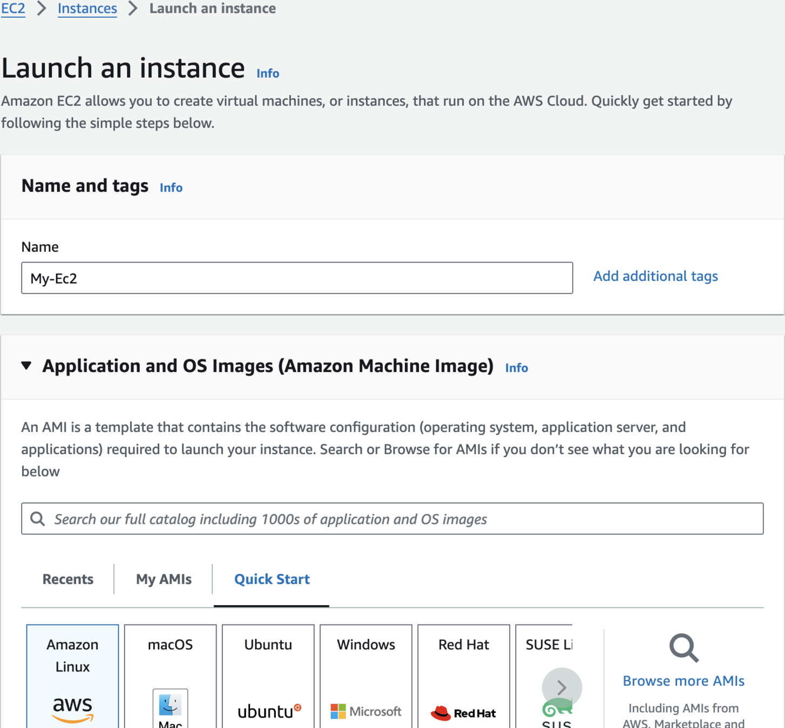
Task: Click the Name input field containing My-Ec2
Action: pyautogui.click(x=297, y=278)
